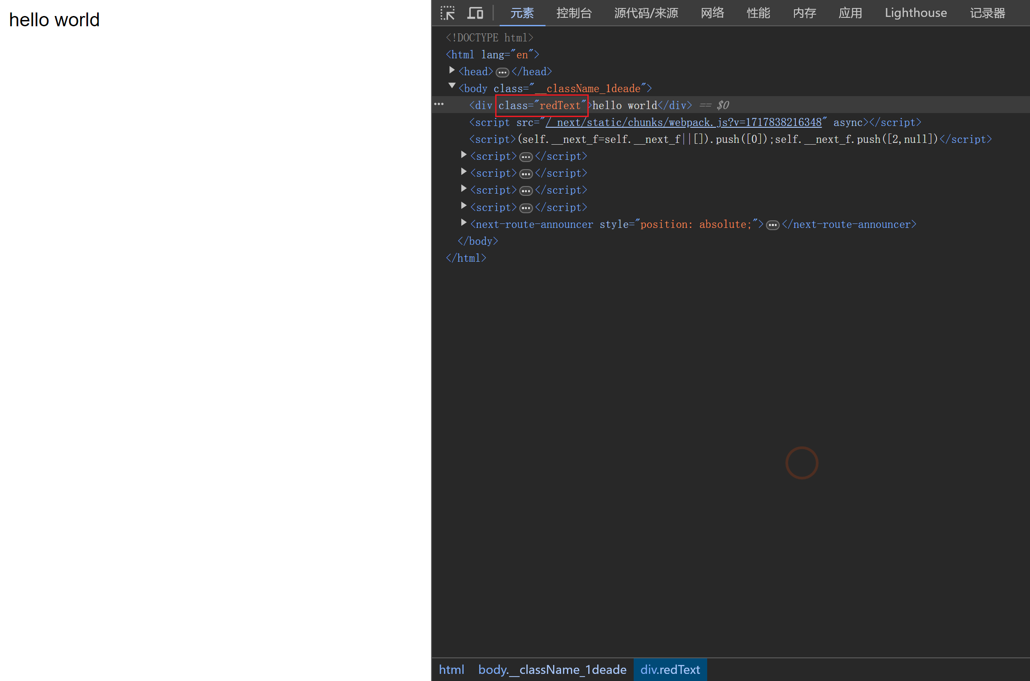The width and height of the screenshot is (1030, 681).
Task: Click the ellipsis beside the selected div row
Action: [x=439, y=105]
